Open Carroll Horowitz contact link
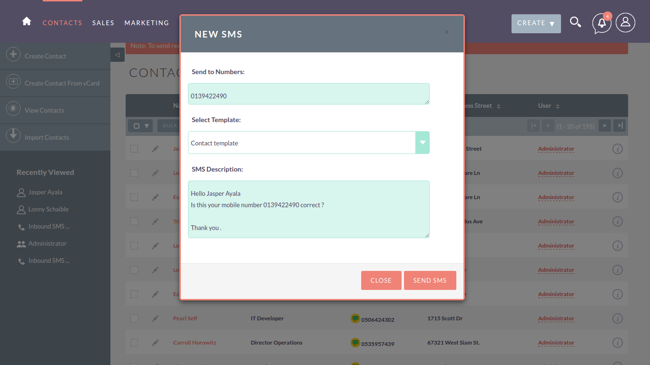Image resolution: width=650 pixels, height=365 pixels. click(195, 343)
